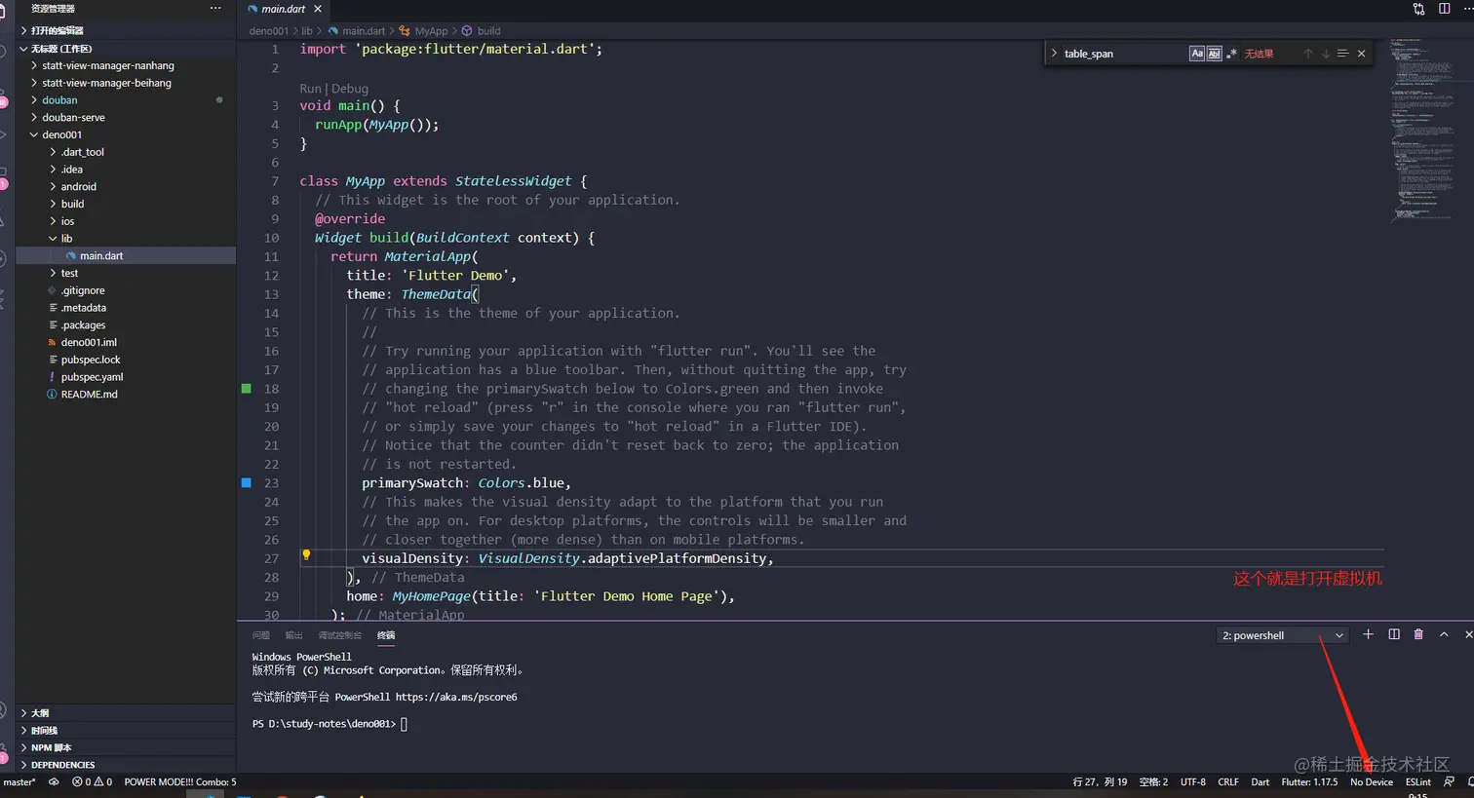Split the terminal pane

[1394, 634]
